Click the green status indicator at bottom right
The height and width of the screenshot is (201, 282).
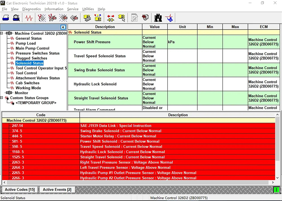(276, 190)
